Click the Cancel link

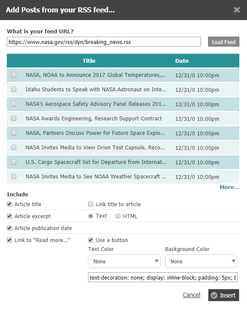[191, 295]
